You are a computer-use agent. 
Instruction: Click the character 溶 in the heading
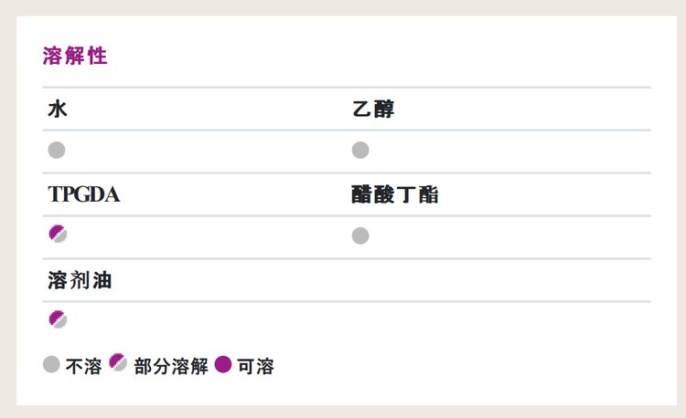click(52, 56)
